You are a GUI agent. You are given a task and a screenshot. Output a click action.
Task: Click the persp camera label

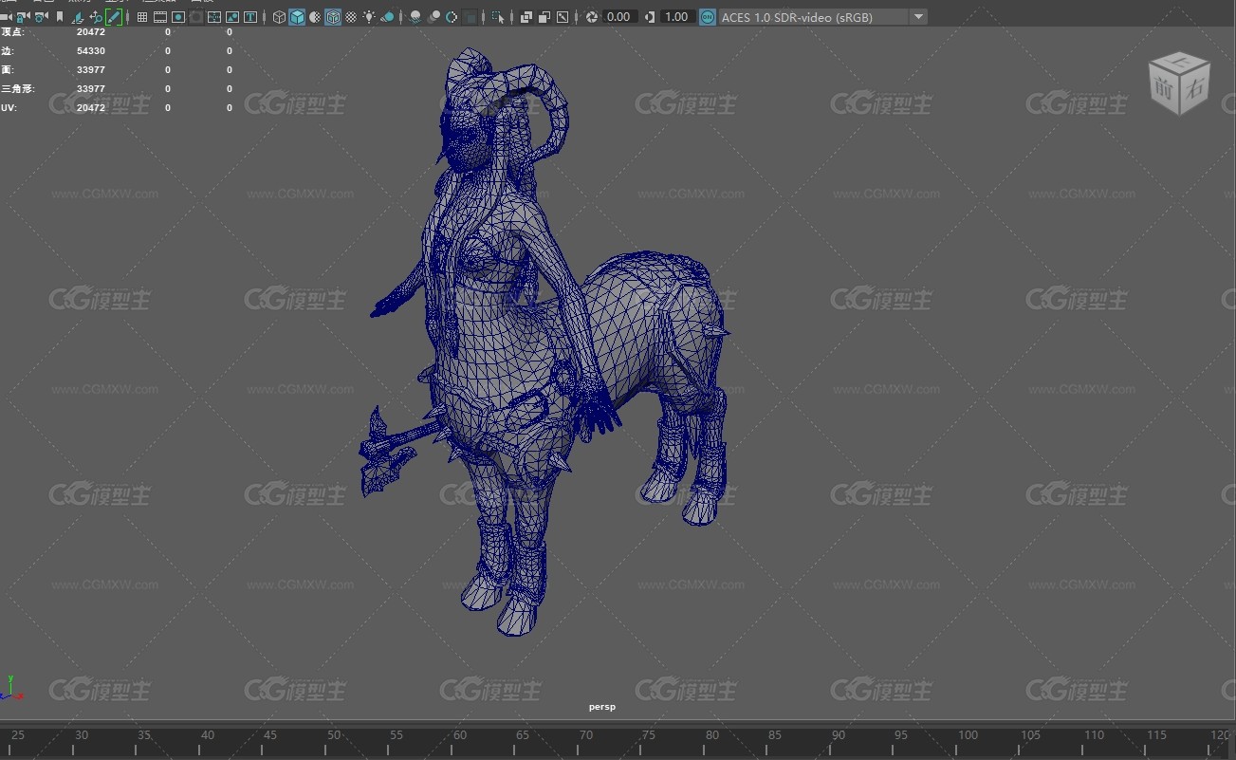(601, 707)
